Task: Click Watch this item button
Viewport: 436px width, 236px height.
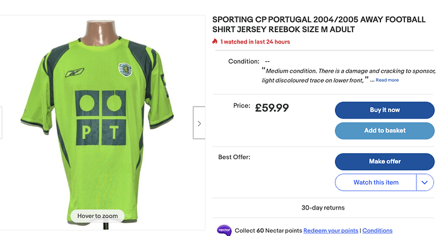Action: pyautogui.click(x=376, y=182)
